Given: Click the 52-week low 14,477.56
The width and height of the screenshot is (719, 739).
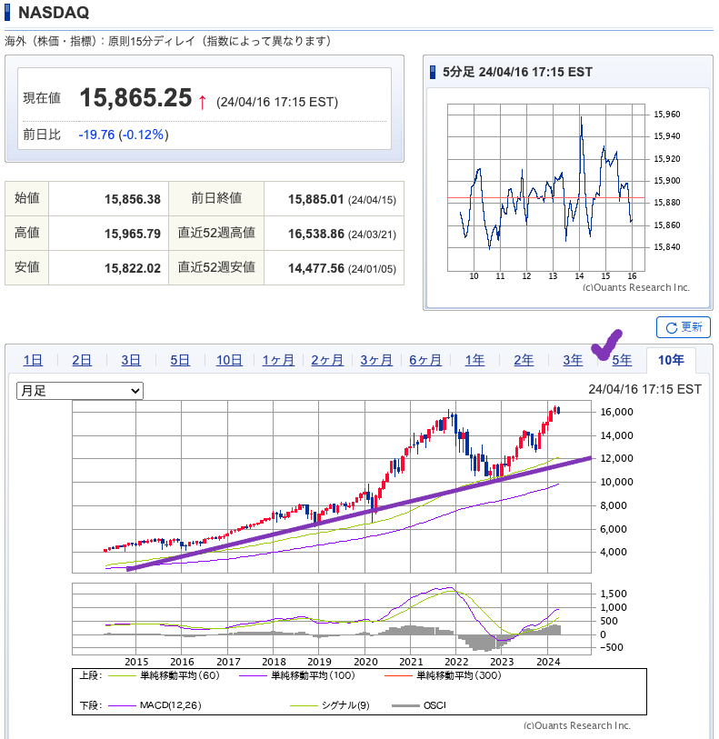Looking at the screenshot, I should click(316, 268).
